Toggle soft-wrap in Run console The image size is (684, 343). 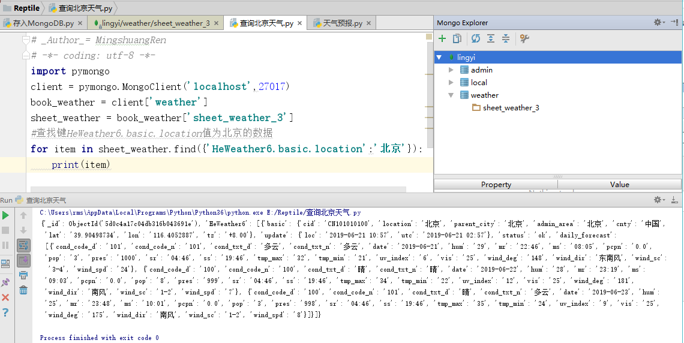tap(23, 245)
